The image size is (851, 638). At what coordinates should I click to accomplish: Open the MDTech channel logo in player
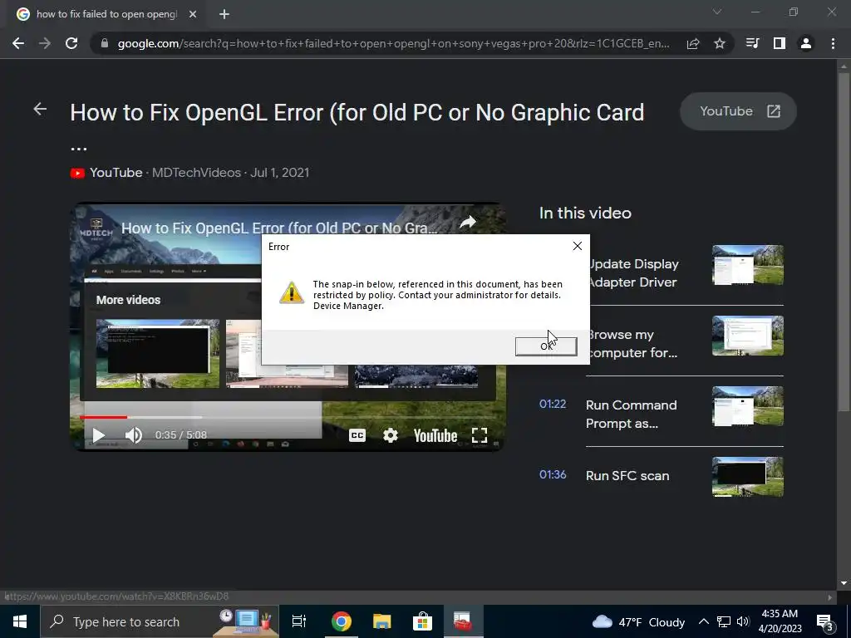click(x=96, y=229)
